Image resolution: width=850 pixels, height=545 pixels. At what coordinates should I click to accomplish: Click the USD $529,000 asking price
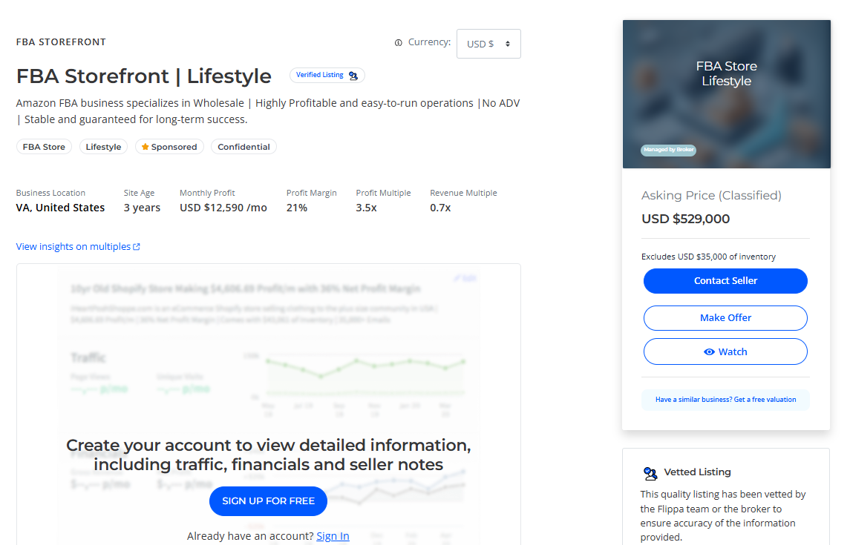[686, 219]
